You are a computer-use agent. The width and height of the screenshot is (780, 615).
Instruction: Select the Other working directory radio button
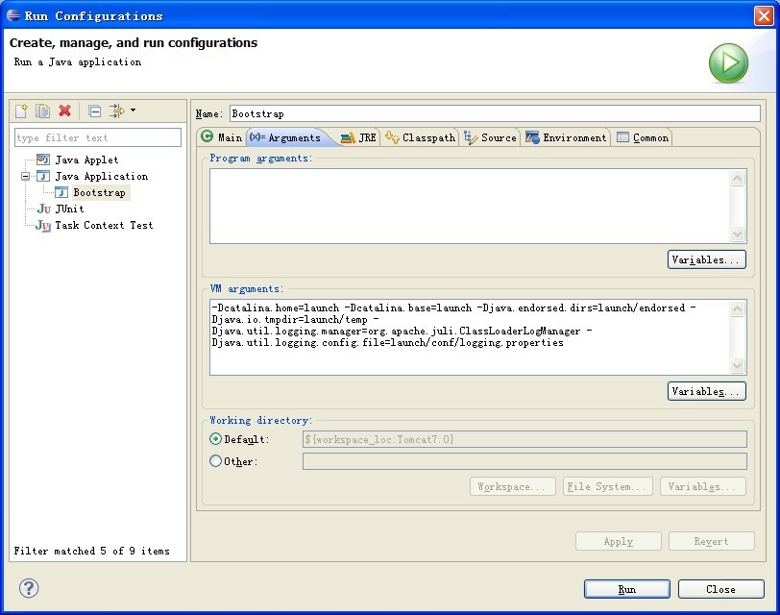pyautogui.click(x=215, y=461)
